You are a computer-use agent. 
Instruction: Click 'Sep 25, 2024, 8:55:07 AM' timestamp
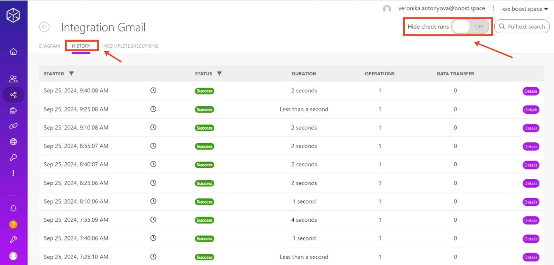pyautogui.click(x=76, y=146)
